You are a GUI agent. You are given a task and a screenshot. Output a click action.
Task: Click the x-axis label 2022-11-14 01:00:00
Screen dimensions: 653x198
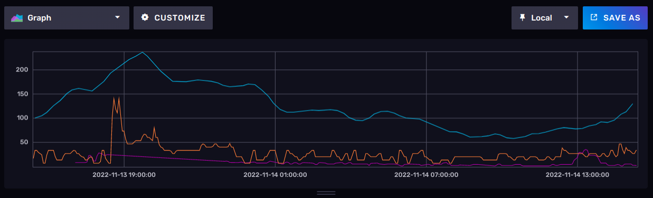pos(275,174)
